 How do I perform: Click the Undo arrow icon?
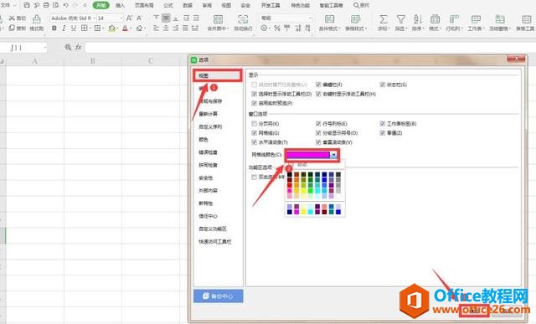[65, 5]
